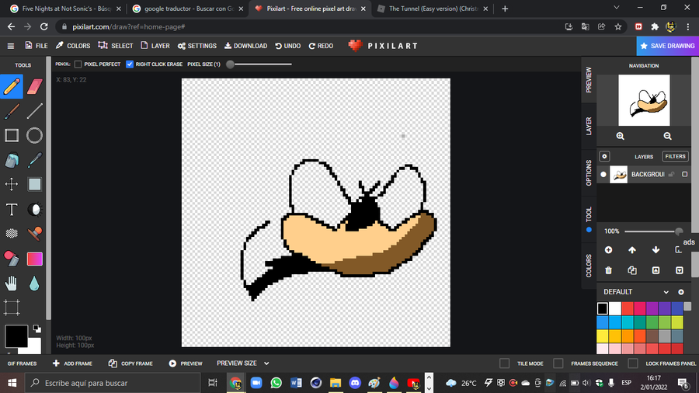Disable Right Click Erase checkbox
Image resolution: width=699 pixels, height=393 pixels.
click(130, 64)
